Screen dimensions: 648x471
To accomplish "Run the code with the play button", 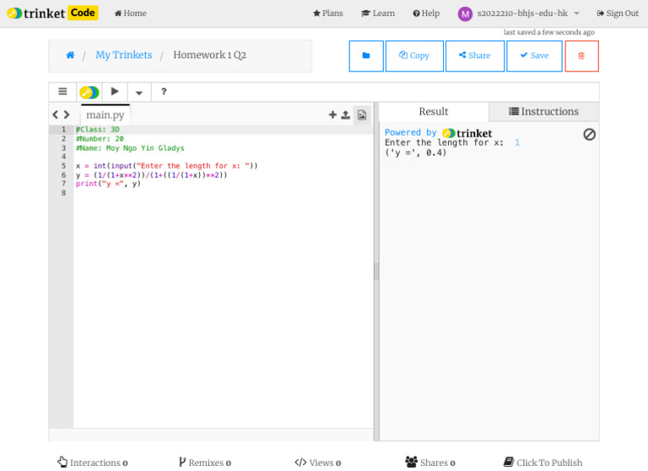I will [115, 92].
